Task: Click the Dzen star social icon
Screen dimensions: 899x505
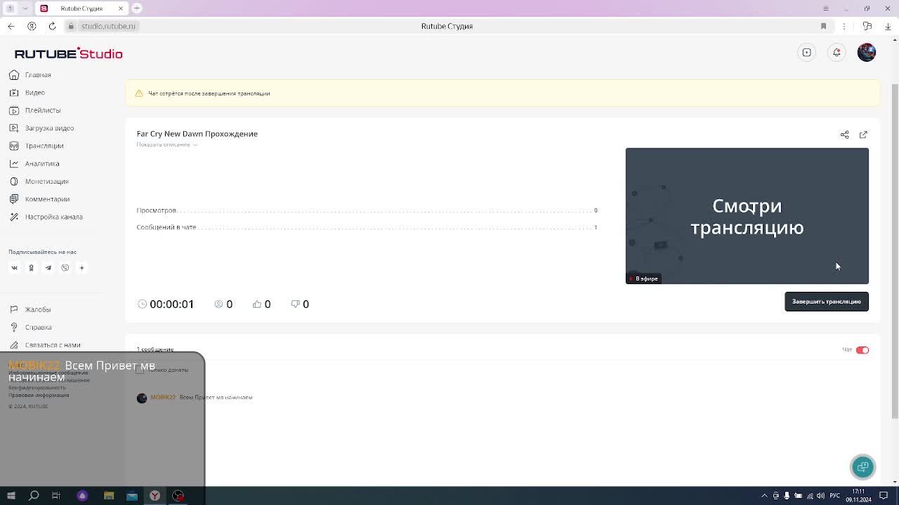Action: (x=81, y=267)
